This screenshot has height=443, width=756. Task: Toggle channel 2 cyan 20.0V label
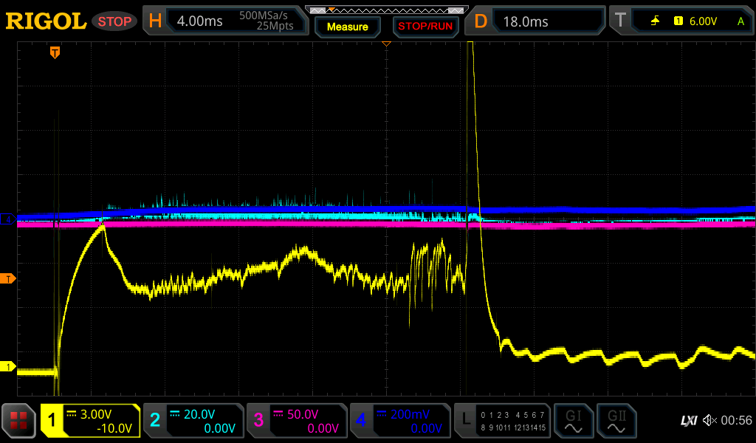coord(193,421)
